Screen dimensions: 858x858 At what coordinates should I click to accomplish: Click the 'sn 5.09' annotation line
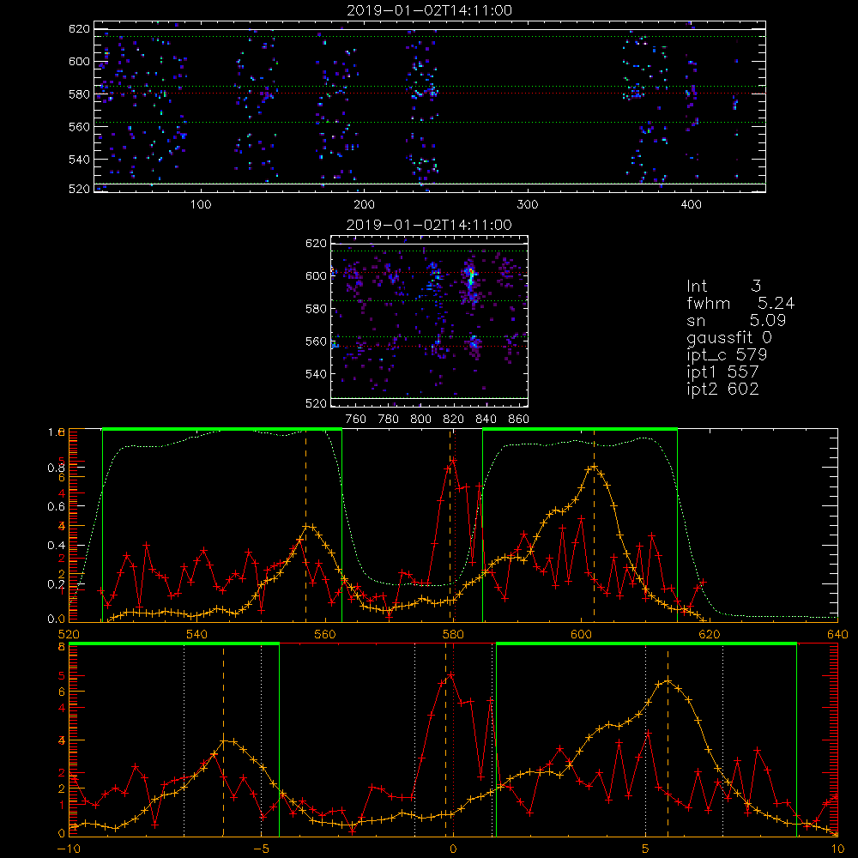point(736,320)
